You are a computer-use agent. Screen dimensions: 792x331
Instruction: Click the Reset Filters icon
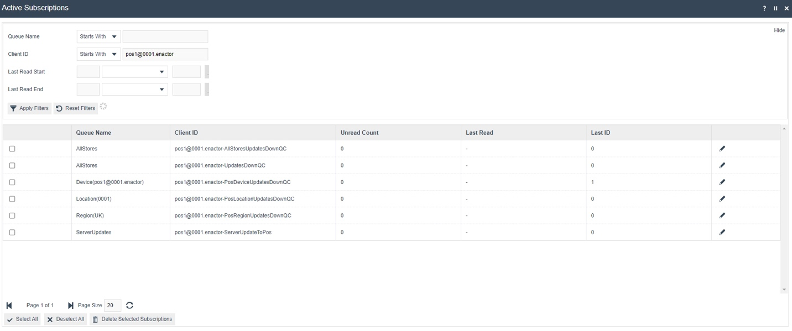point(58,108)
